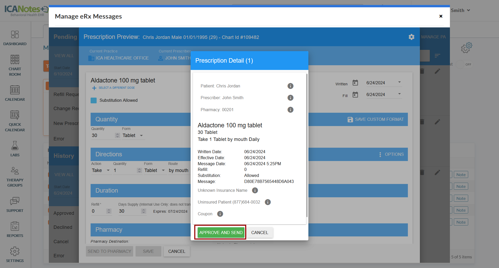Select Declined in the History list
Screen dimensions: 499x268
[x=63, y=227]
